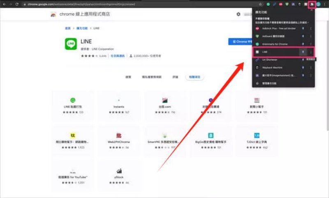Open the Chrome Web Store settings gear
The image size is (329, 198).
238,14
